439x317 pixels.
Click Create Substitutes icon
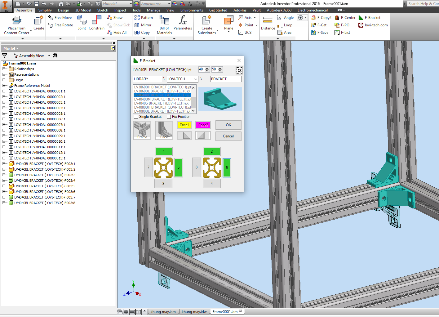tap(206, 21)
